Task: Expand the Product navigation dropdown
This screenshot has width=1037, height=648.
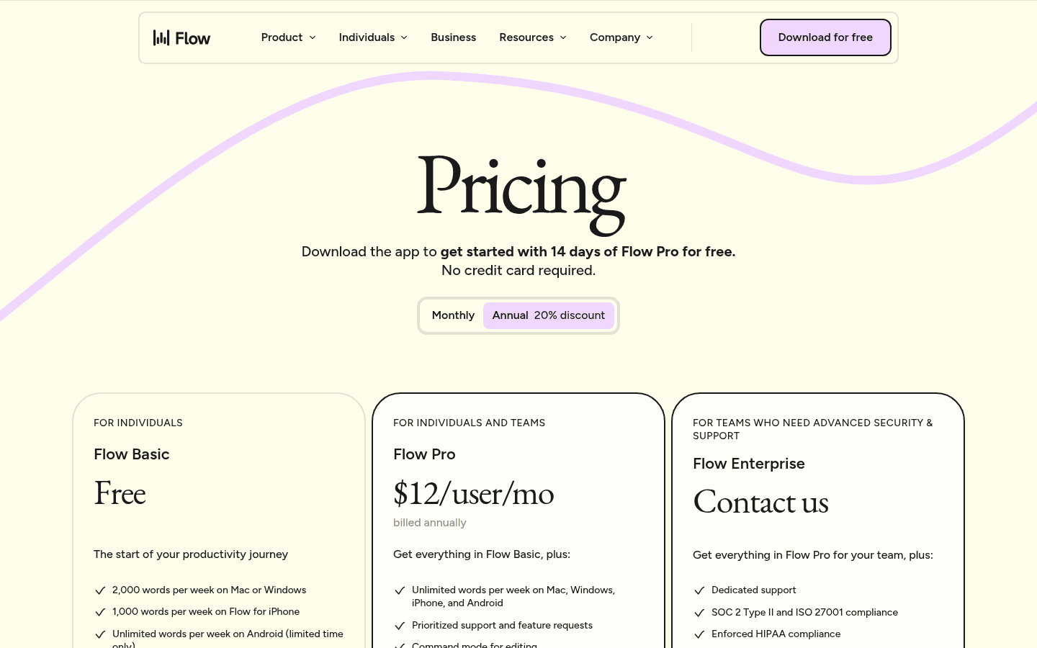Action: (x=288, y=37)
